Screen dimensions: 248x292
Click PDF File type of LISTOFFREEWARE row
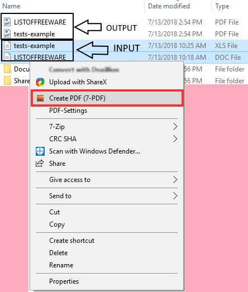click(x=227, y=22)
